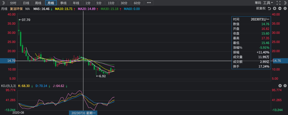Choose the 年线 yearly period button
Screen dimensions: 288x115
point(76,3)
